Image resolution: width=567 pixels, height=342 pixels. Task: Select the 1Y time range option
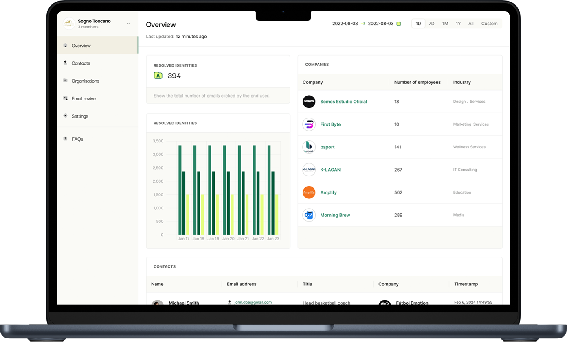click(458, 24)
